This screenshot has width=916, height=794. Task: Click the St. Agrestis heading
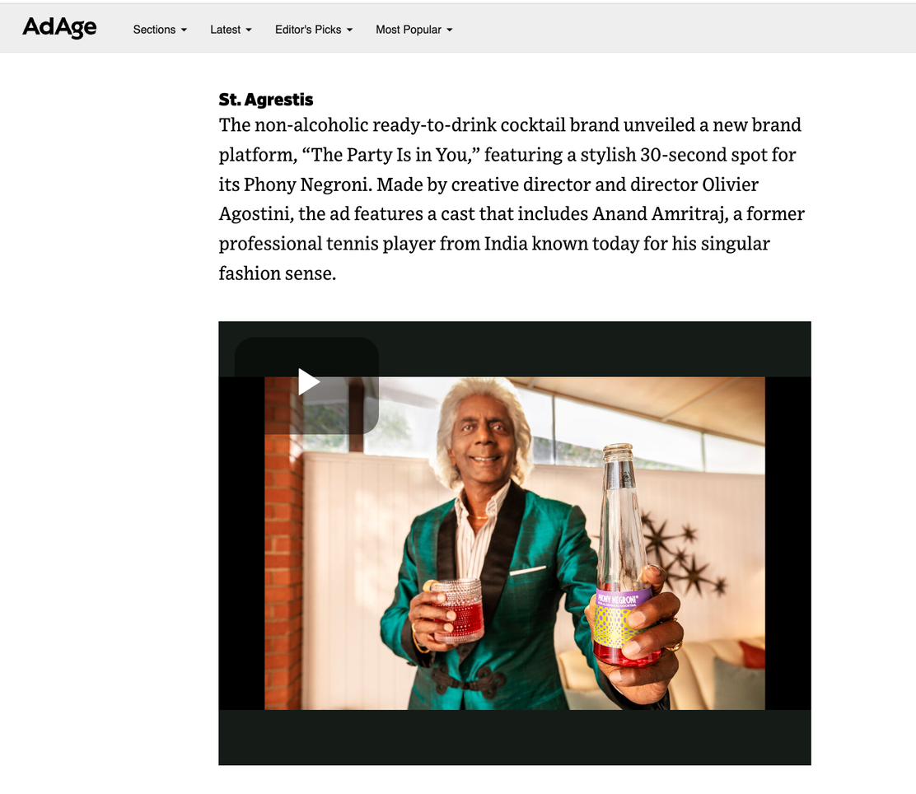click(x=266, y=100)
